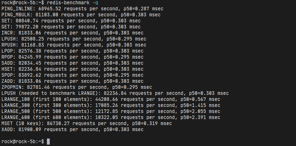Click the XADD 81900.09 value
The width and height of the screenshot is (296, 146).
tap(30, 129)
